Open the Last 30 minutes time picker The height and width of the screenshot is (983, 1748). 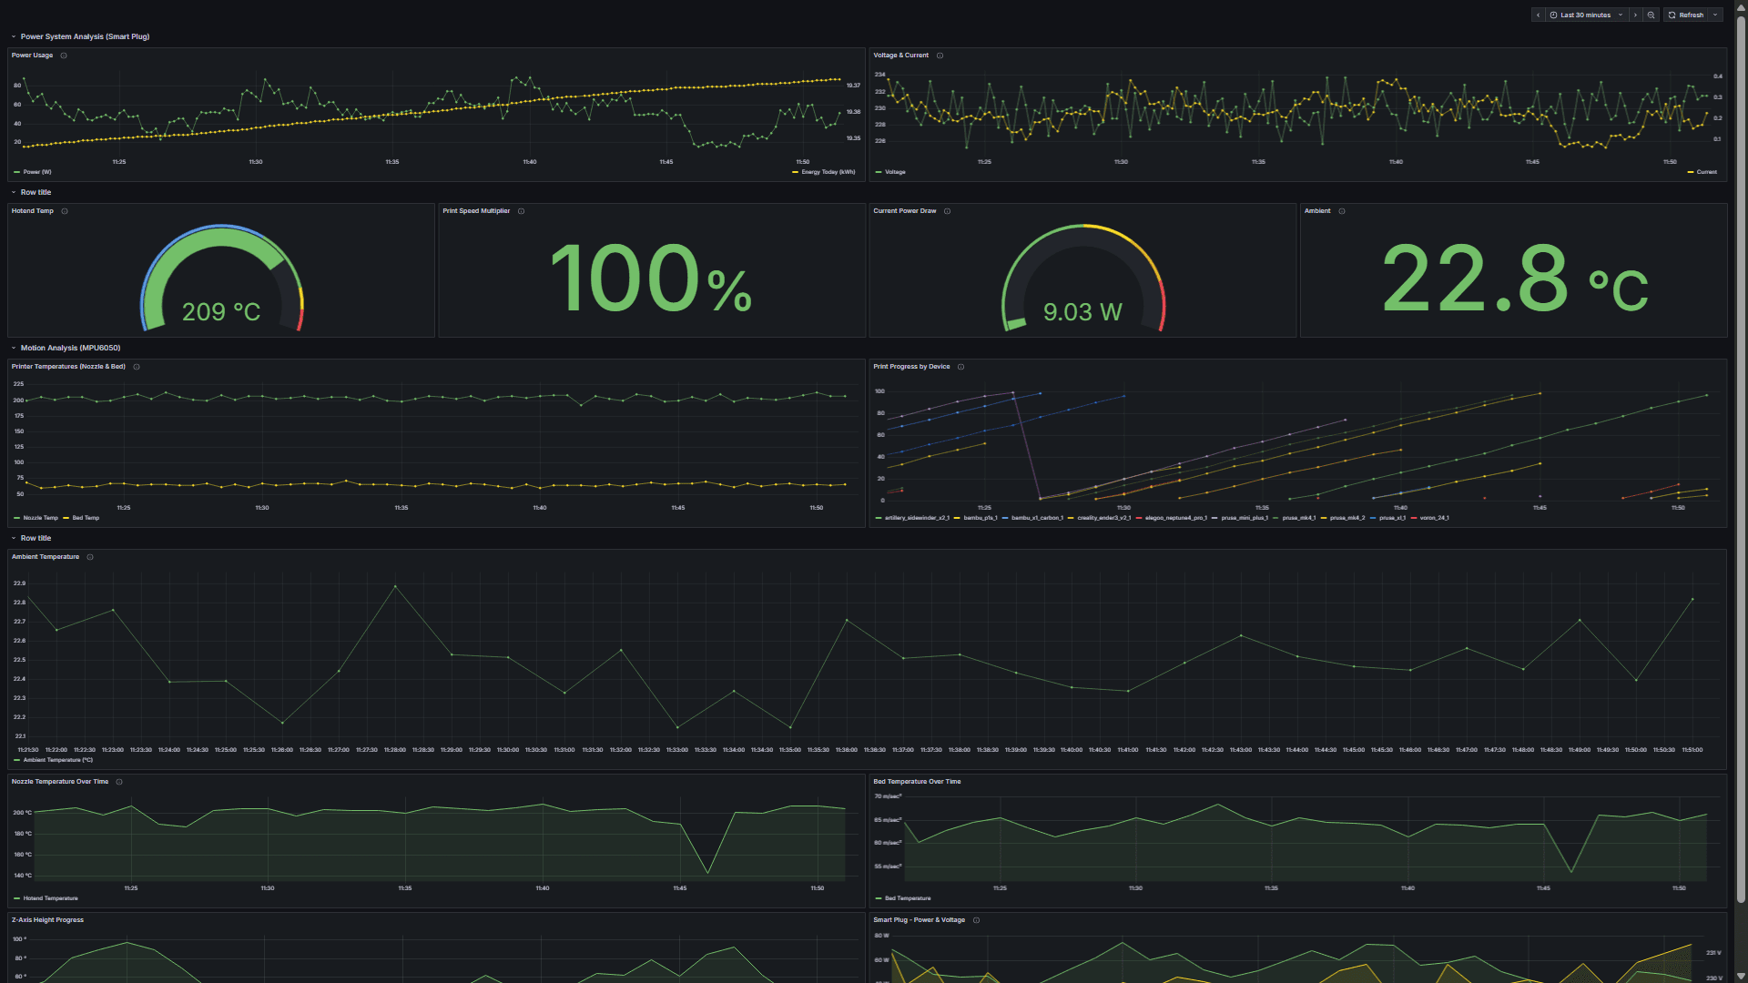click(1584, 15)
